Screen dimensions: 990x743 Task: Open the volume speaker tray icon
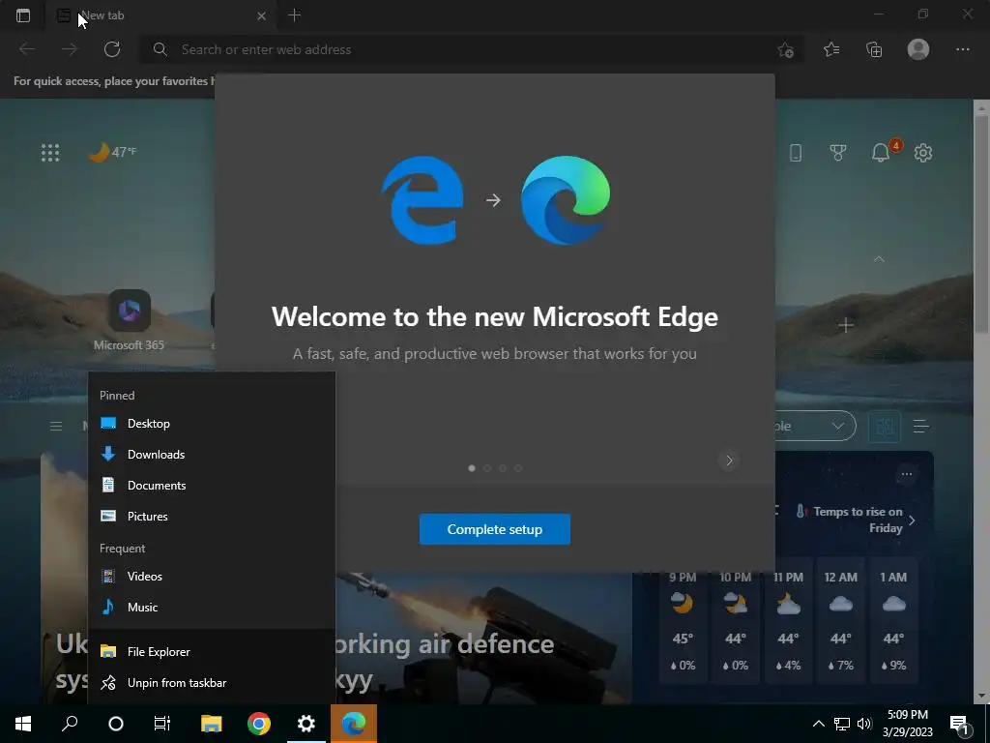click(x=864, y=724)
